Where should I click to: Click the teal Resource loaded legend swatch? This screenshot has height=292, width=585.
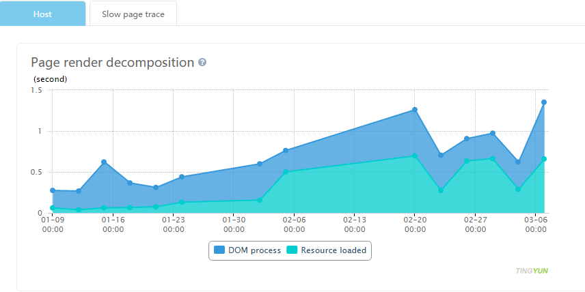pyautogui.click(x=292, y=250)
